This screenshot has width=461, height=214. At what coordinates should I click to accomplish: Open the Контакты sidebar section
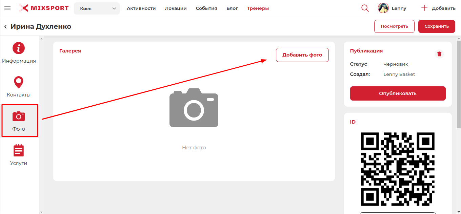[19, 87]
